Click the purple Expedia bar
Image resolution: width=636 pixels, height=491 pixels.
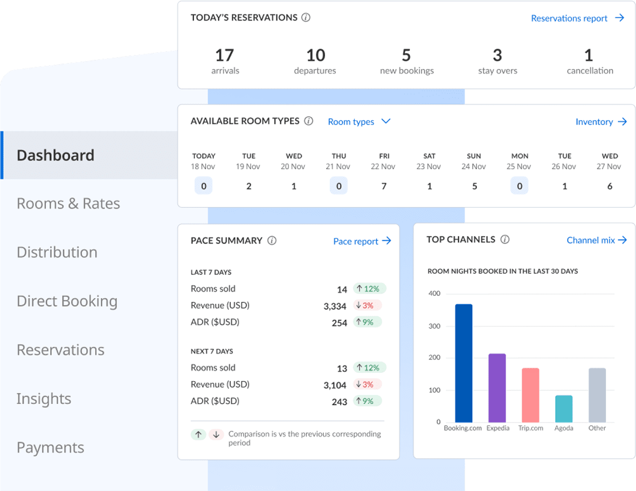[x=497, y=388]
